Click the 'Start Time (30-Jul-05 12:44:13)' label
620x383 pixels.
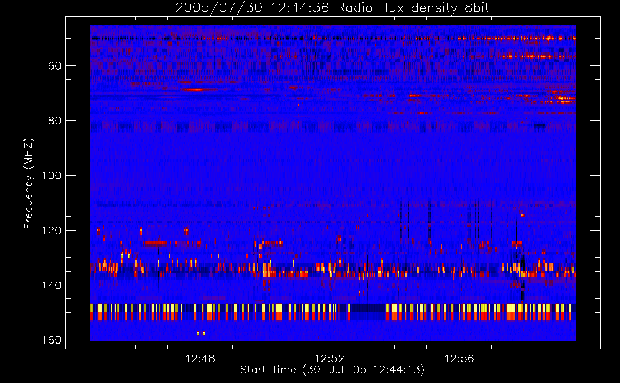[332, 370]
